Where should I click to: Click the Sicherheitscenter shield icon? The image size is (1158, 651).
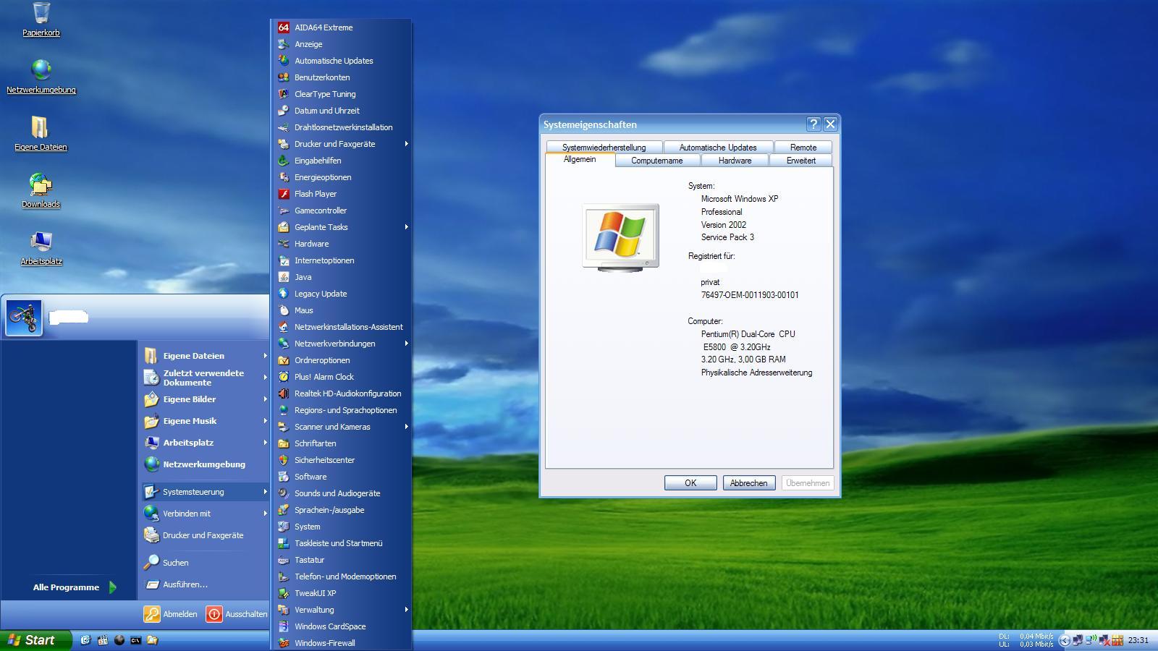284,460
